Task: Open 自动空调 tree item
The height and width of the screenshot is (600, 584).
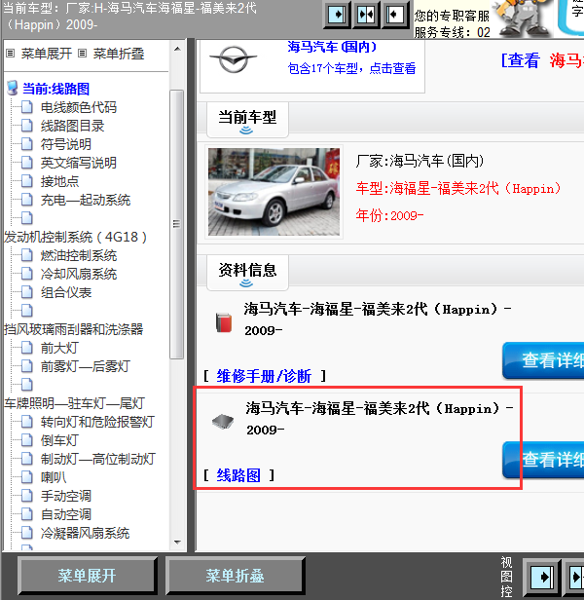Action: (x=66, y=514)
